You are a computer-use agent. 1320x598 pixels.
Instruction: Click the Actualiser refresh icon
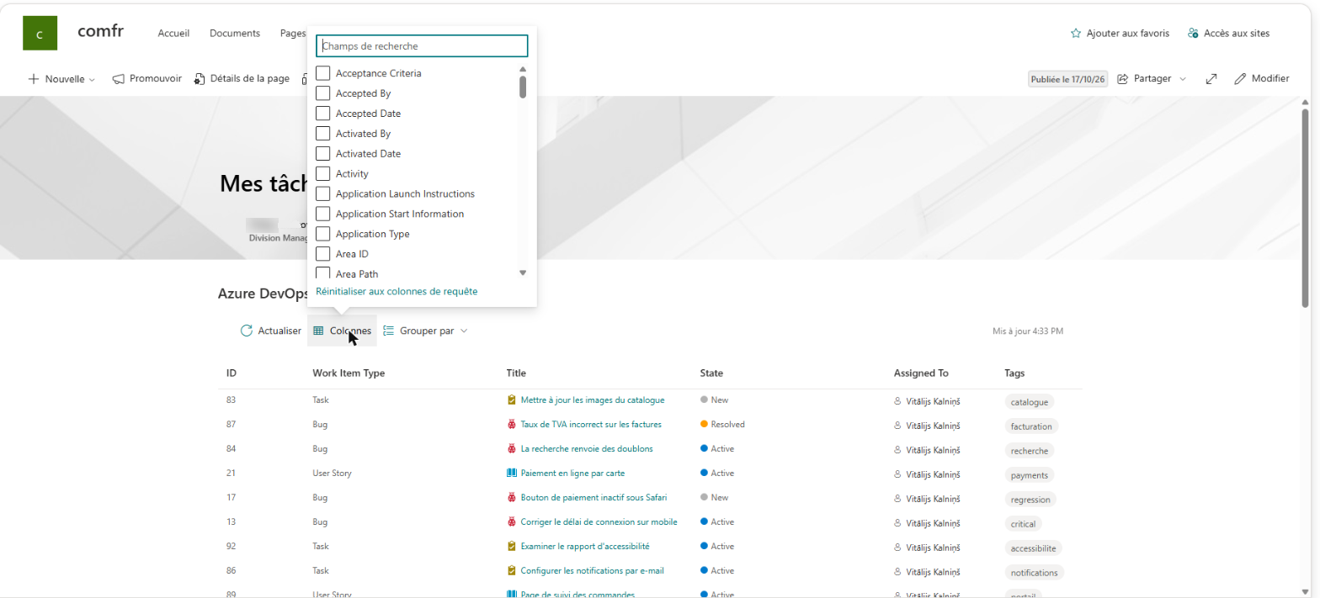(247, 331)
